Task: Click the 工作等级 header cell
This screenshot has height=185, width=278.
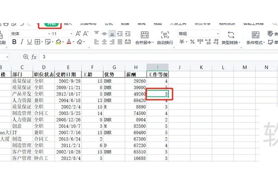Action: 158,74
